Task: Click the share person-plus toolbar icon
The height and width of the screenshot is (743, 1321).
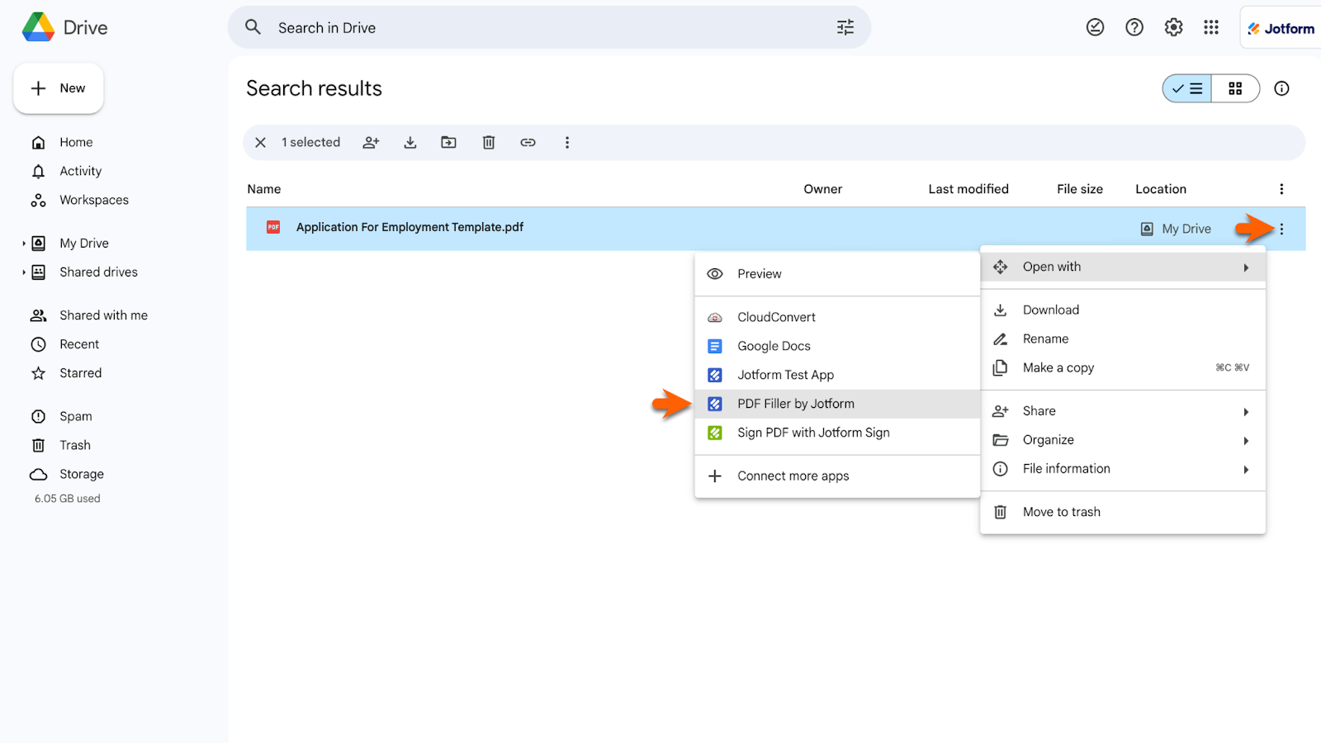Action: click(x=372, y=142)
